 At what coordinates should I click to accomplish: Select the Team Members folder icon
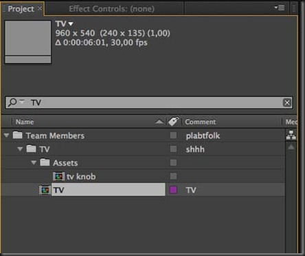tap(17, 135)
